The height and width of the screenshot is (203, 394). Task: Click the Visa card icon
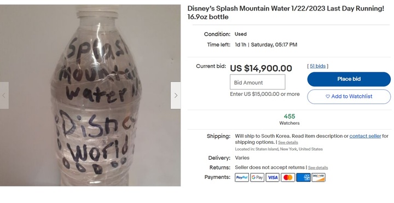tap(273, 177)
